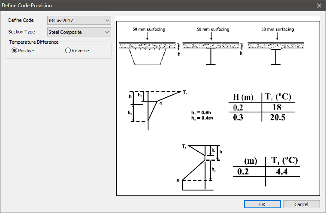Click the box girder cross-section diagram
The width and height of the screenshot is (326, 213).
pos(147,54)
